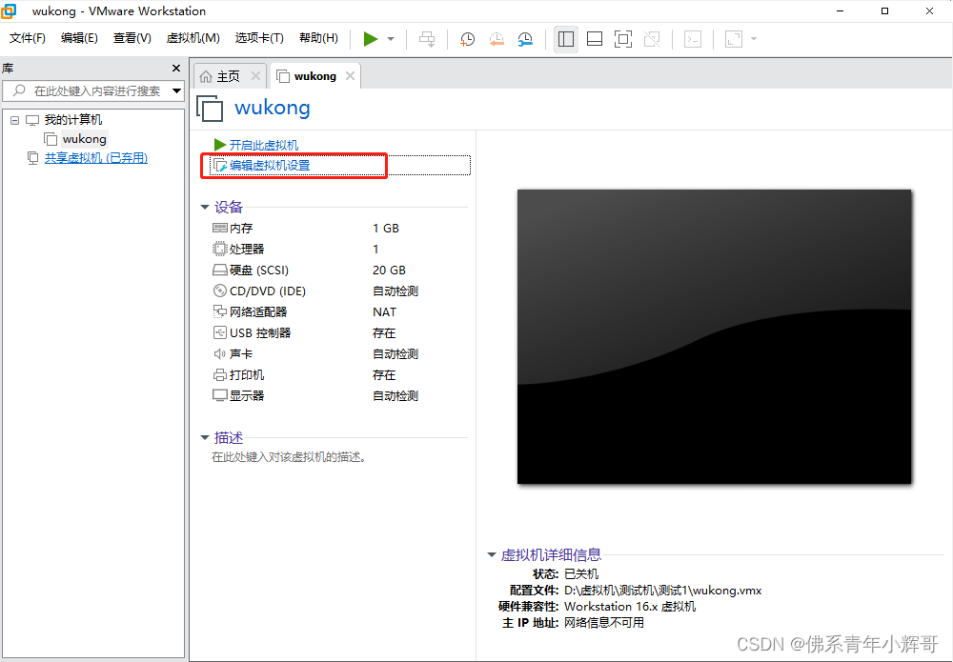Toggle the library sidebar view icon

566,39
